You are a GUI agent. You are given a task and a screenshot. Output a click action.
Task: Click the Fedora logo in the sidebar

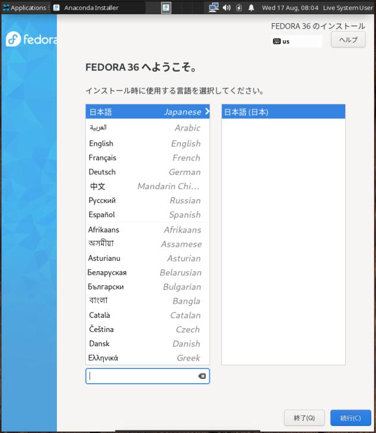point(31,39)
